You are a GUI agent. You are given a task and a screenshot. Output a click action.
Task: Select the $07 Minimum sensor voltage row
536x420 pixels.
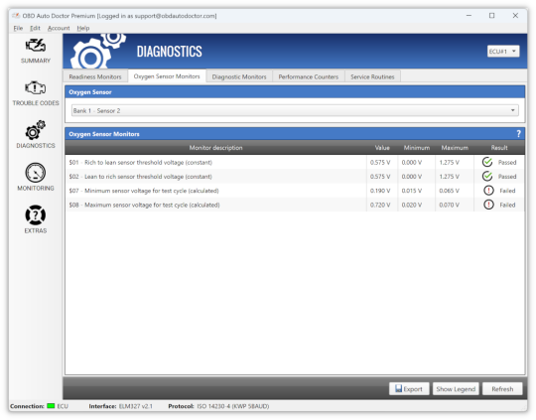tap(295, 191)
